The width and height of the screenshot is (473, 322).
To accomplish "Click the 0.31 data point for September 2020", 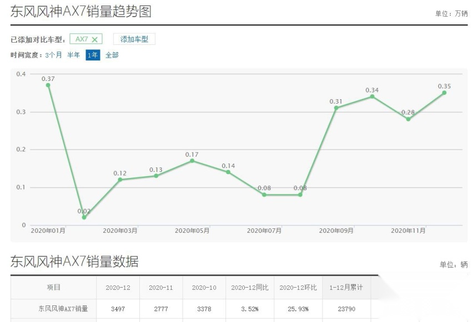I will click(336, 108).
